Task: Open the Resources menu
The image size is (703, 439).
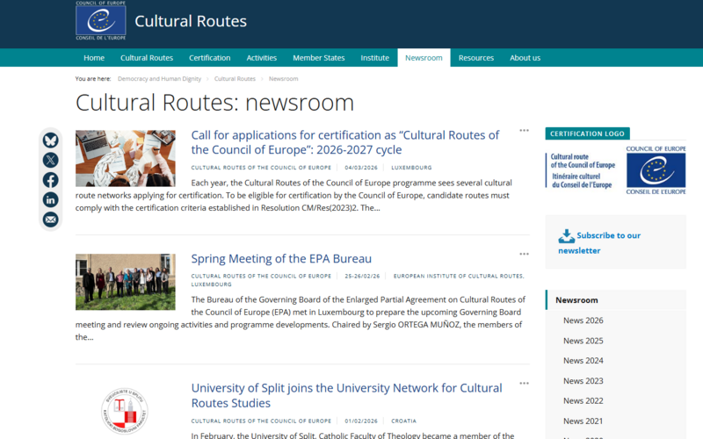Action: pyautogui.click(x=476, y=58)
